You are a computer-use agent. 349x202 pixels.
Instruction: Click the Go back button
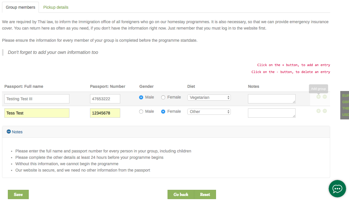coord(181,194)
